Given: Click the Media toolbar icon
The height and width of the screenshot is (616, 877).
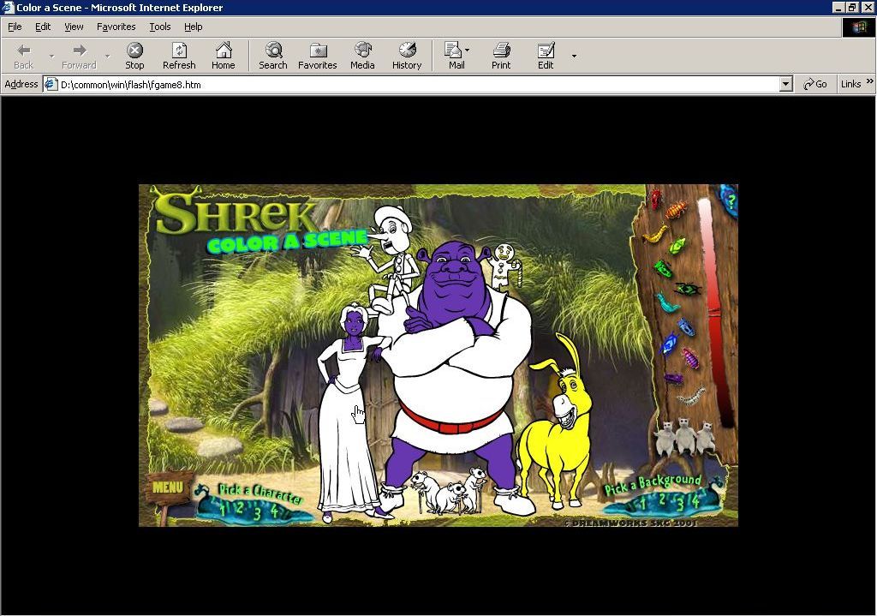Looking at the screenshot, I should pyautogui.click(x=362, y=55).
